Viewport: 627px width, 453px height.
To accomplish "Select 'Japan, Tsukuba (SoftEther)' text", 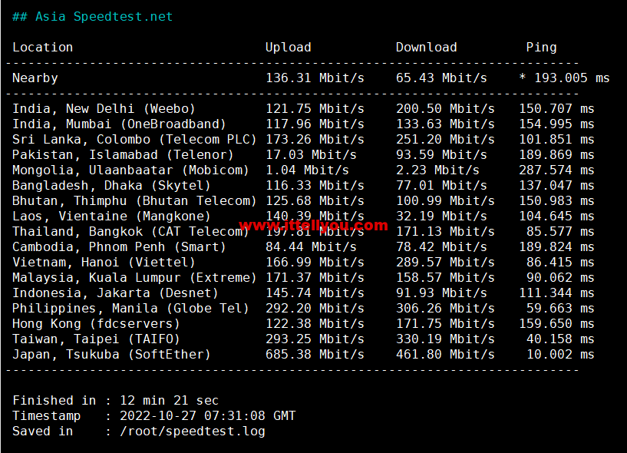I will [111, 355].
